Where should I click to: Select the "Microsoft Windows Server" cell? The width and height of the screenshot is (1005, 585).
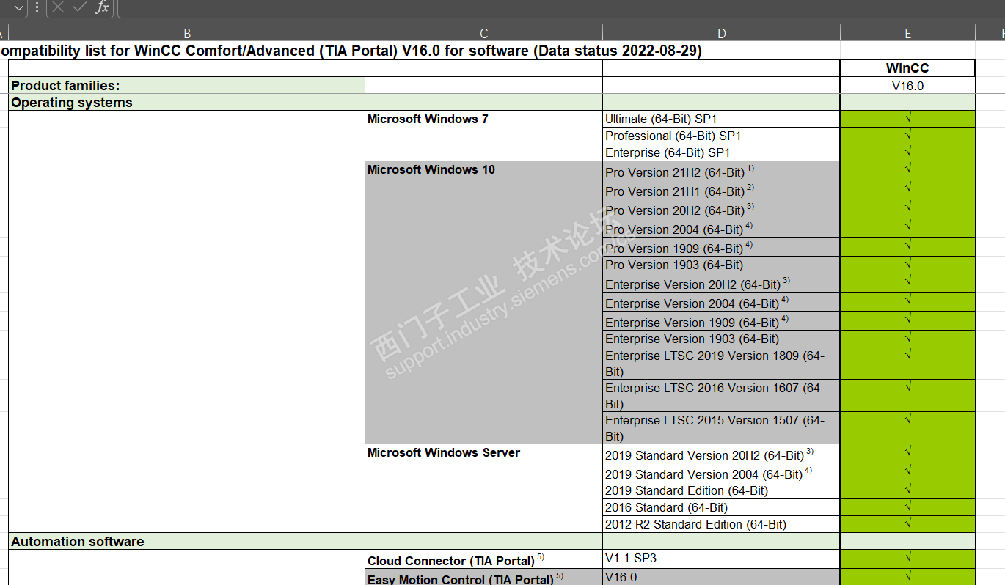tap(483, 488)
